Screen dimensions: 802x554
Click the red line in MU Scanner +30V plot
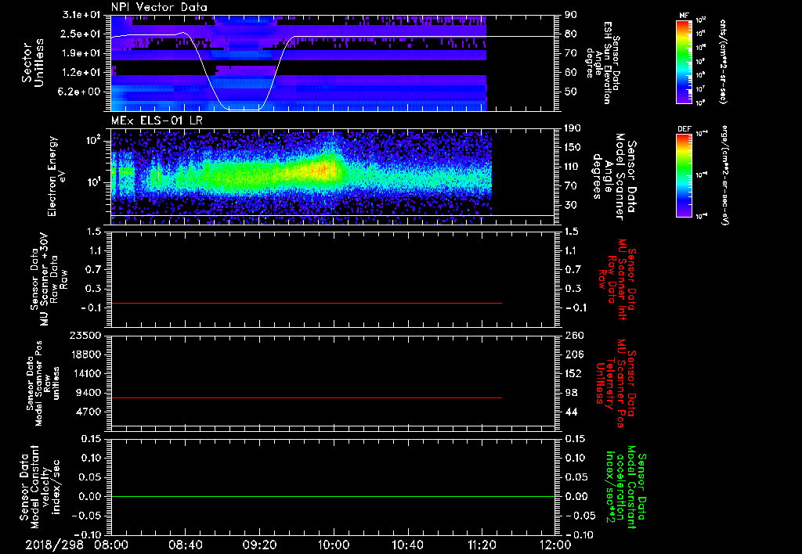coord(306,303)
